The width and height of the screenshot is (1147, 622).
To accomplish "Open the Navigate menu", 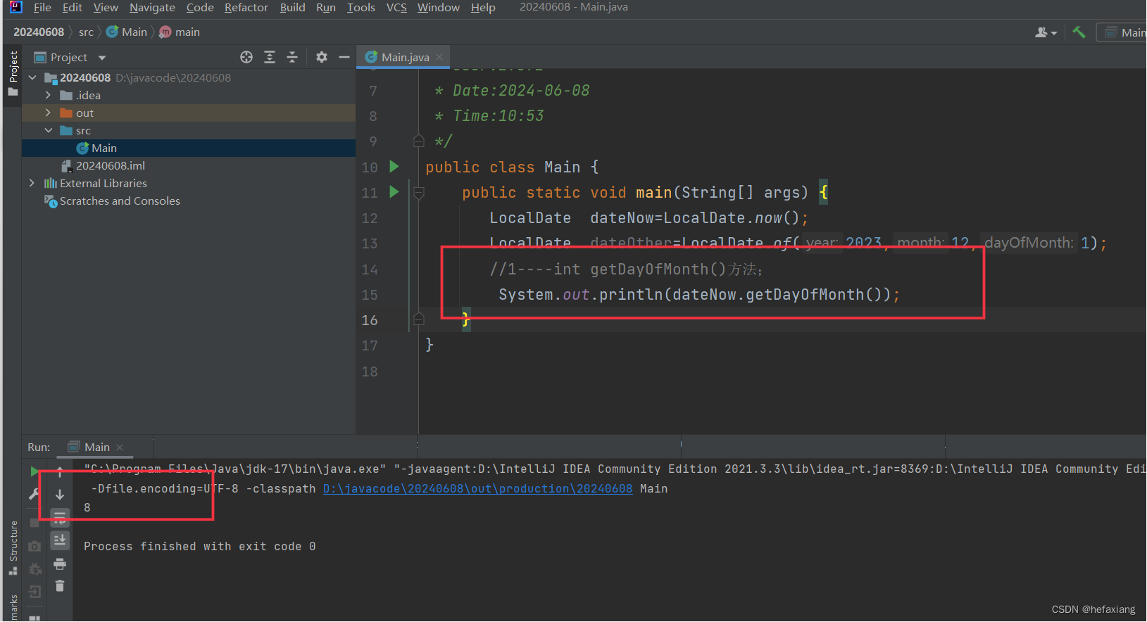I will click(152, 8).
